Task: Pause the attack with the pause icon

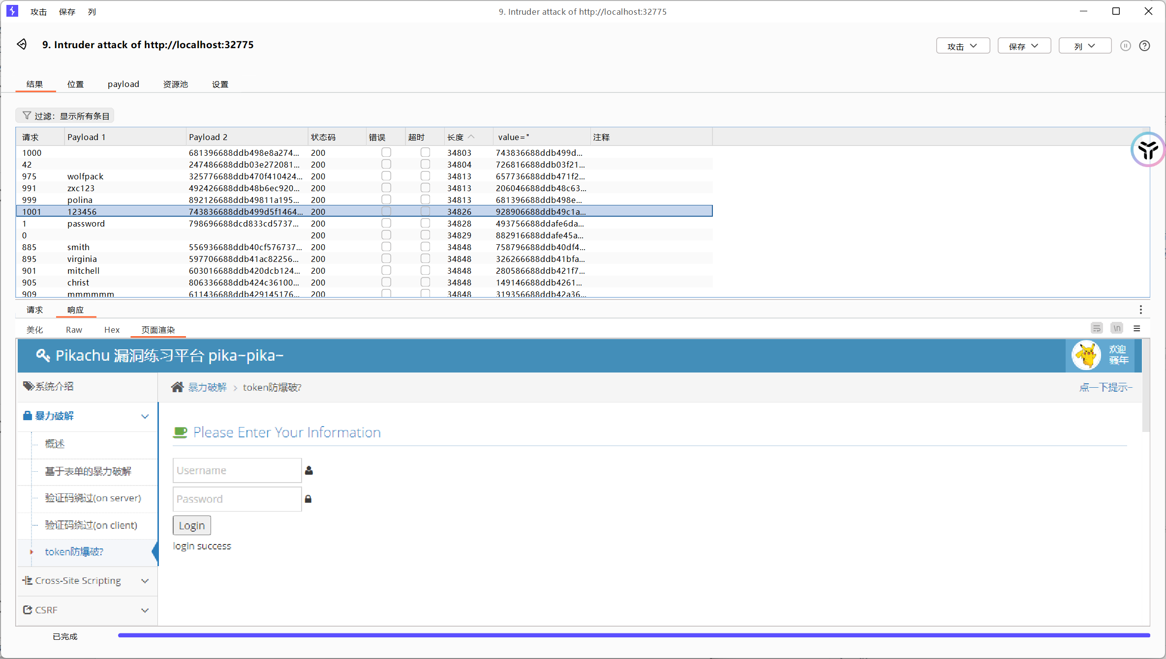Action: [1125, 46]
